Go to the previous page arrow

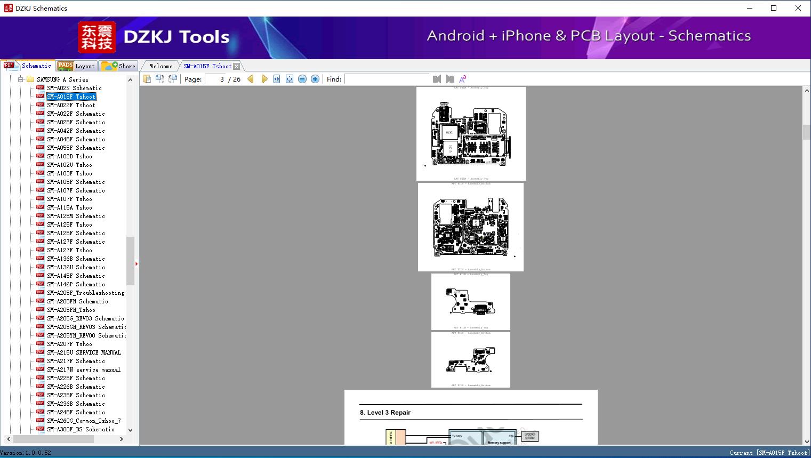[251, 79]
